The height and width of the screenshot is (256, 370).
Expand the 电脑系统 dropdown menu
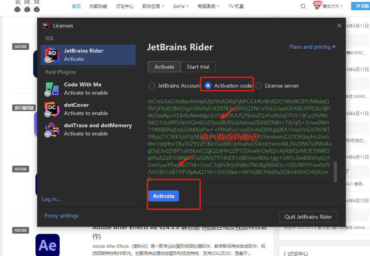pyautogui.click(x=209, y=6)
